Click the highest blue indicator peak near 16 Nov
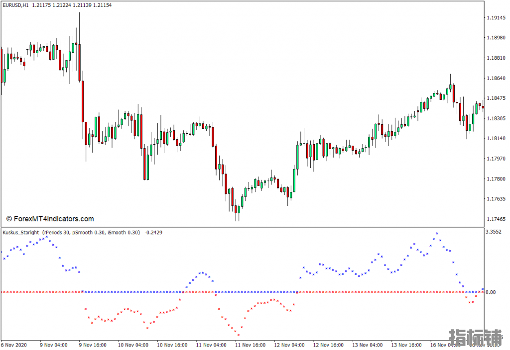 tap(437, 233)
